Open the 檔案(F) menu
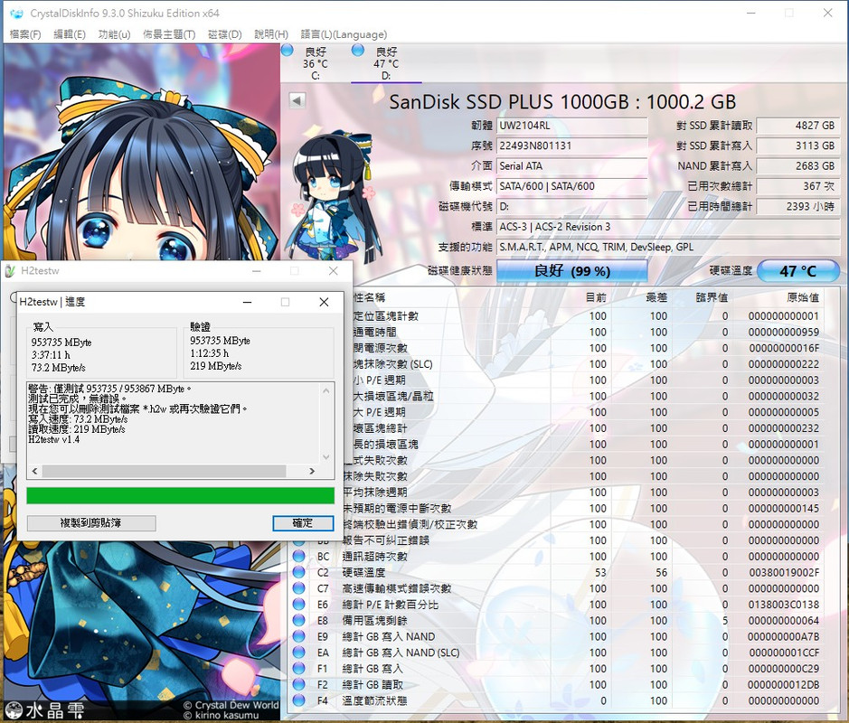 pos(25,34)
